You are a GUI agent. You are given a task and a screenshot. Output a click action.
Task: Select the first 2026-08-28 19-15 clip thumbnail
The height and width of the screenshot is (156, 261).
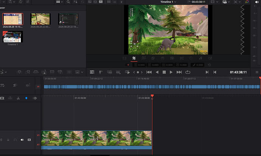pos(12,19)
